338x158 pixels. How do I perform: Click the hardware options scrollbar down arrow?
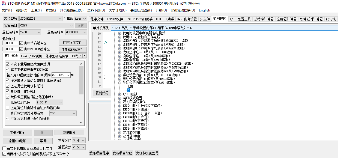pos(81,123)
